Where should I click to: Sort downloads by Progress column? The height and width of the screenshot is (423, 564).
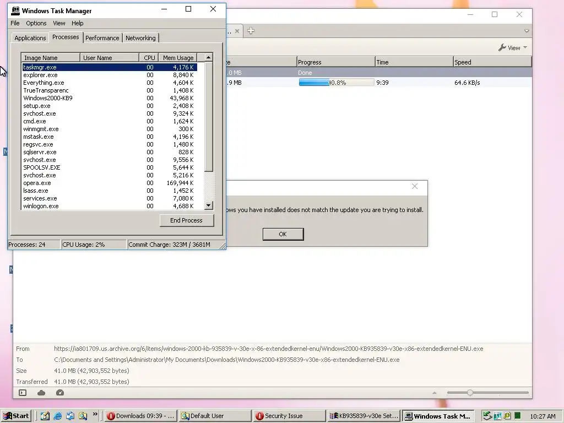point(336,62)
